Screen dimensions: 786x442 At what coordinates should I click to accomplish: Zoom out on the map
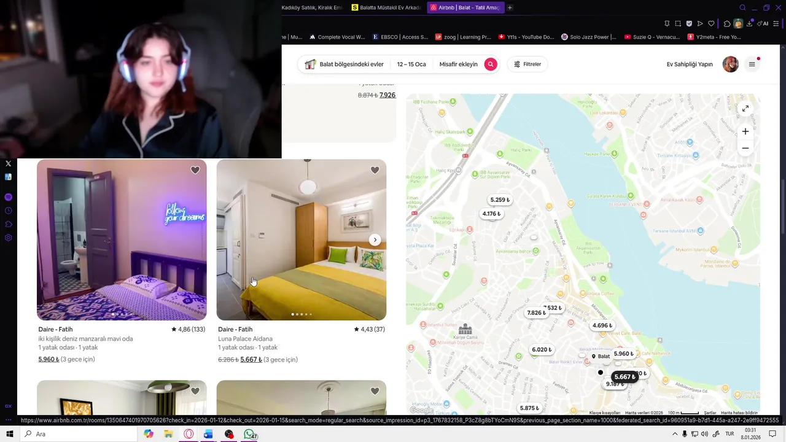(745, 148)
